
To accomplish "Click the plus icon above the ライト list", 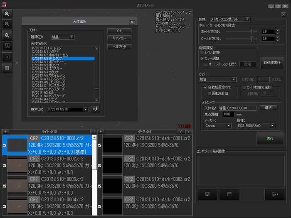I will (x=5, y=132).
